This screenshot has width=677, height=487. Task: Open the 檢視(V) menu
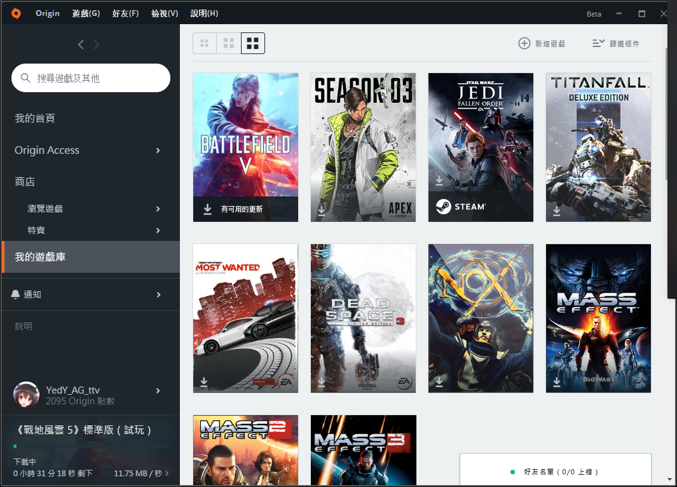[165, 13]
